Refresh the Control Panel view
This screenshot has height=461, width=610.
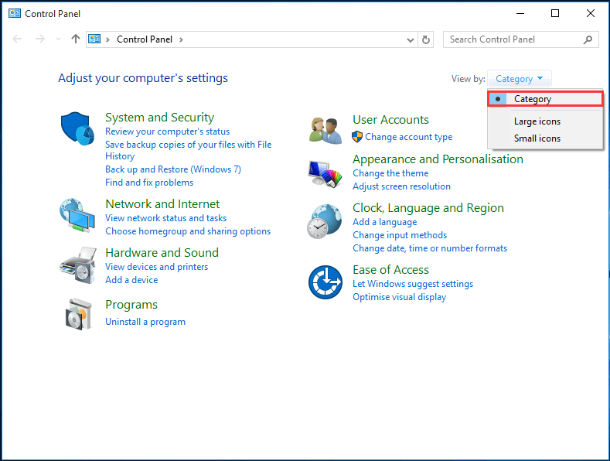426,39
